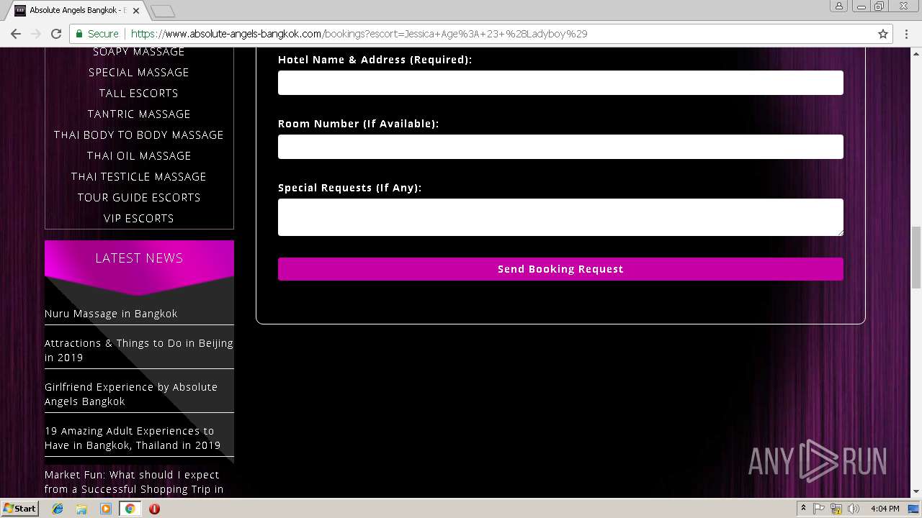The image size is (922, 518).
Task: Open the TANTRIC MASSAGE menu link
Action: pyautogui.click(x=139, y=114)
